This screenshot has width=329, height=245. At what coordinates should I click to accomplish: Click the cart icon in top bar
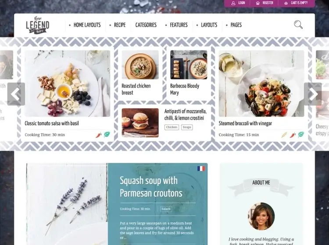click(x=286, y=3)
